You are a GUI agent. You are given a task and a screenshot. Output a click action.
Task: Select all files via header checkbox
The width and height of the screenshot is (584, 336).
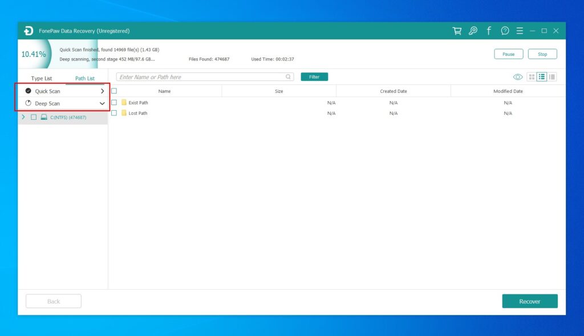tap(113, 91)
